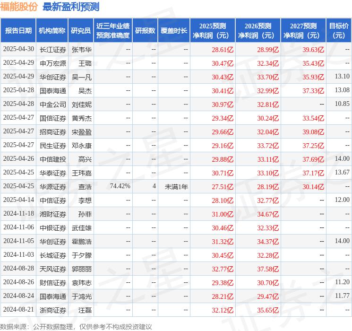Click analyst name 高兴
352x331 pixels.
tap(85, 159)
